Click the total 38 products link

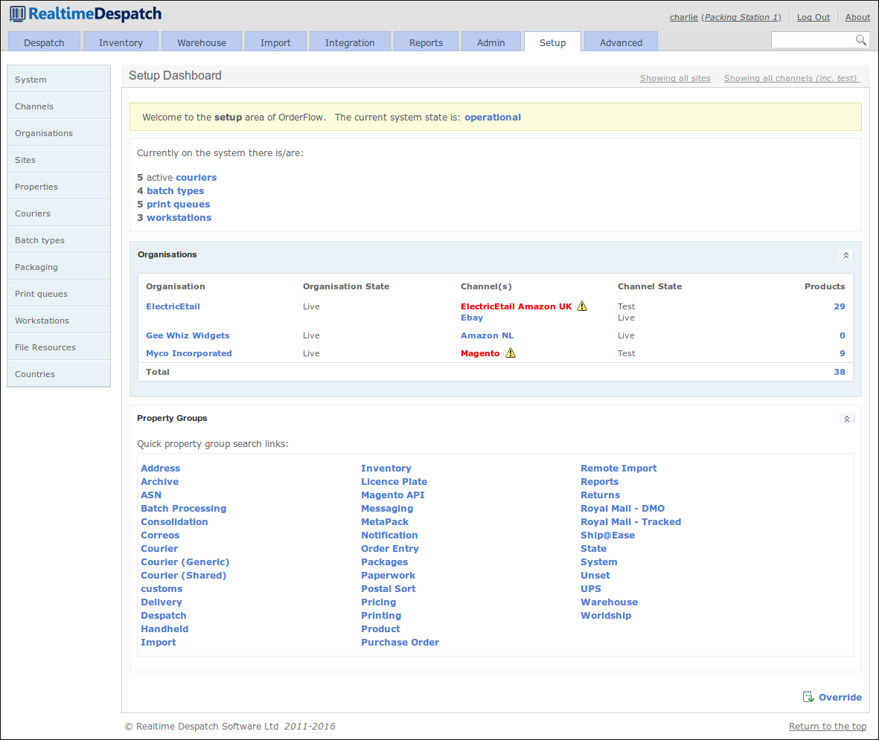point(839,371)
